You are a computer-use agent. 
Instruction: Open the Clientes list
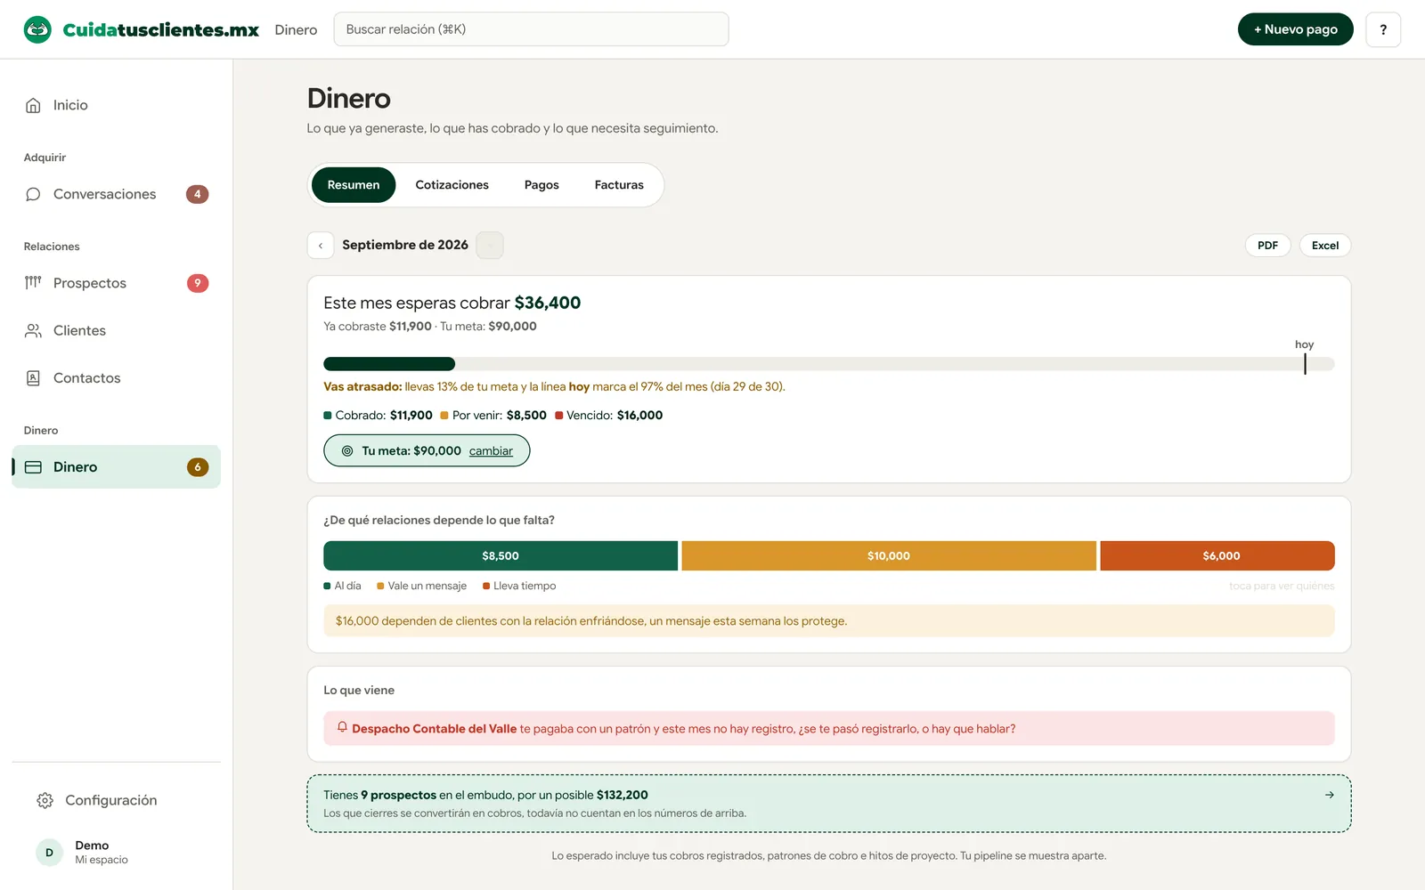116,330
